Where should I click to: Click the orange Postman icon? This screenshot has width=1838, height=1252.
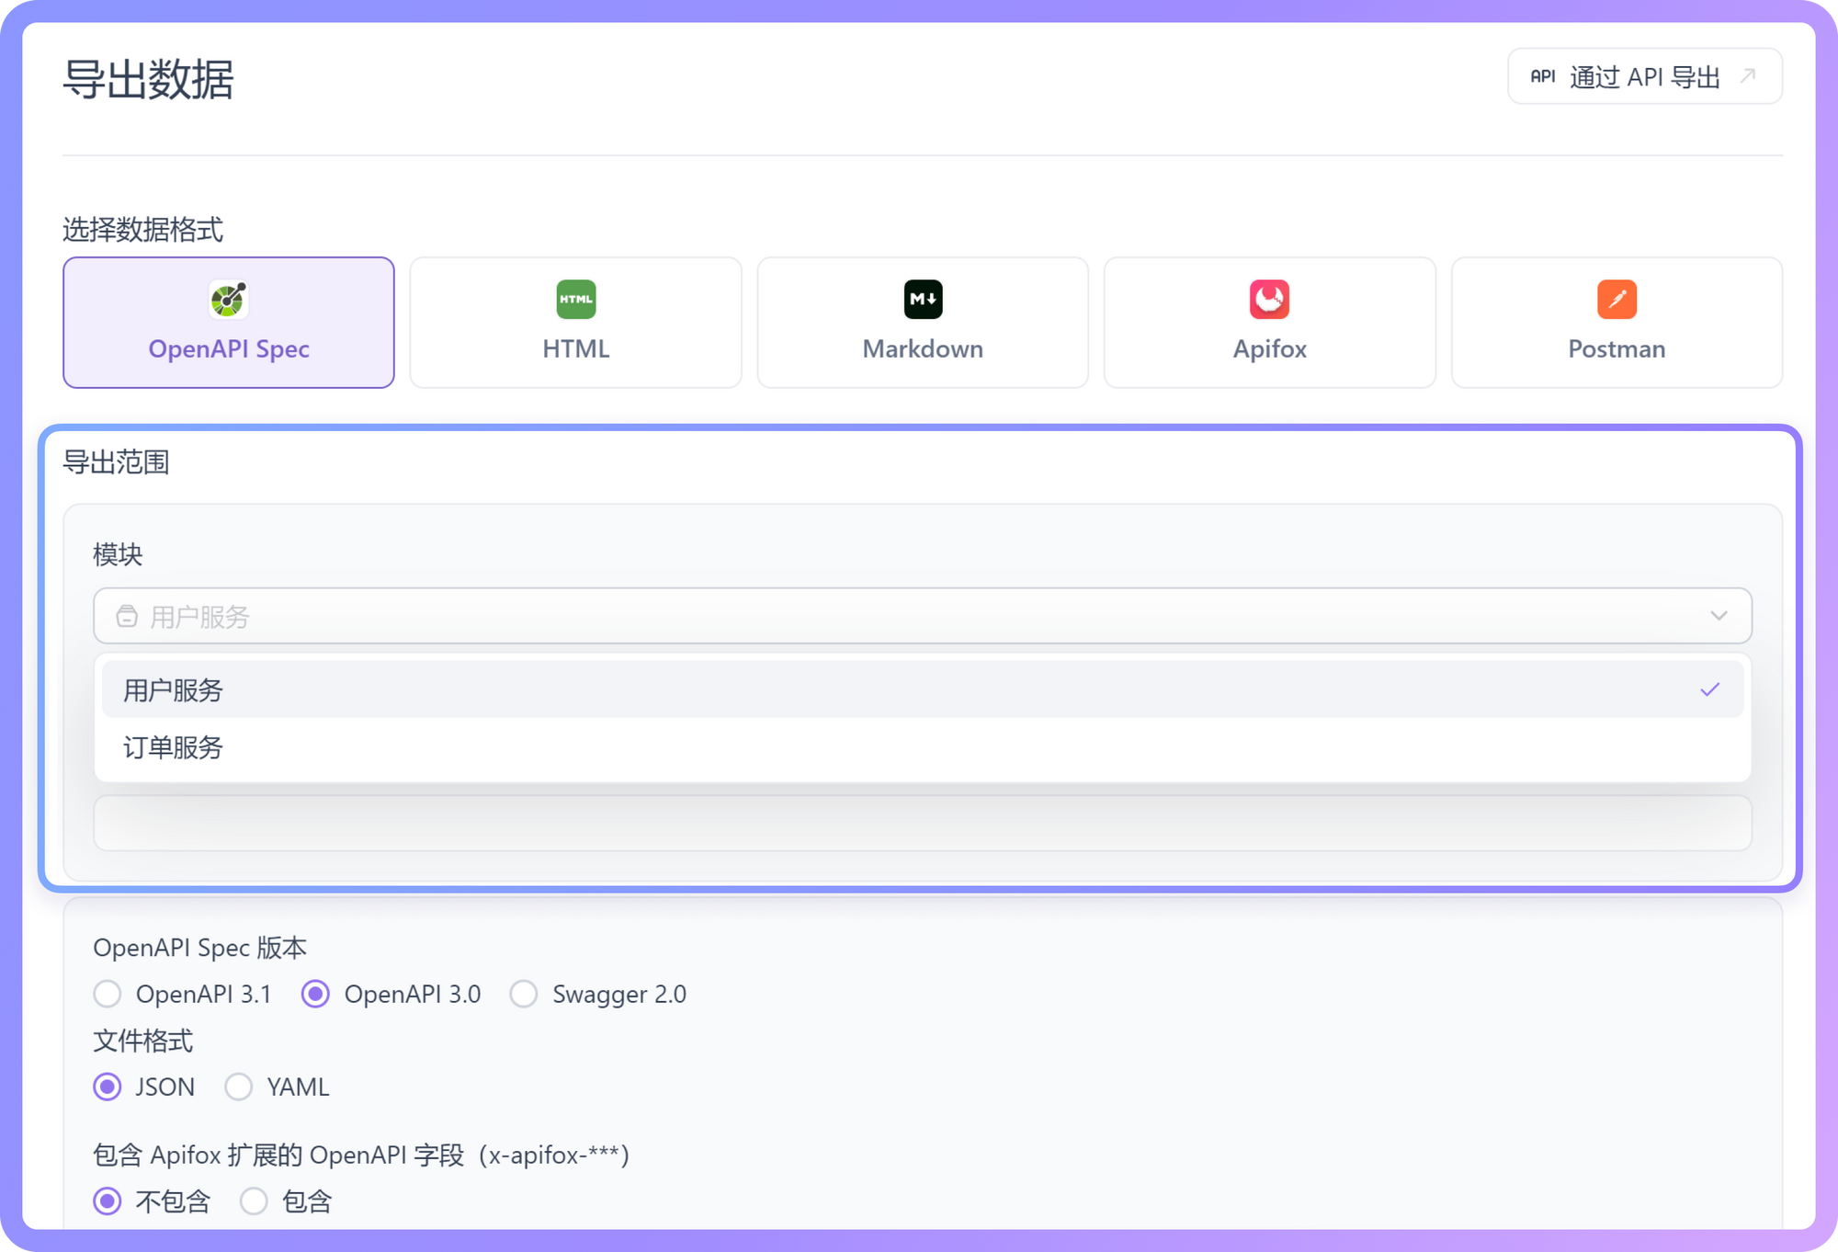click(x=1617, y=299)
